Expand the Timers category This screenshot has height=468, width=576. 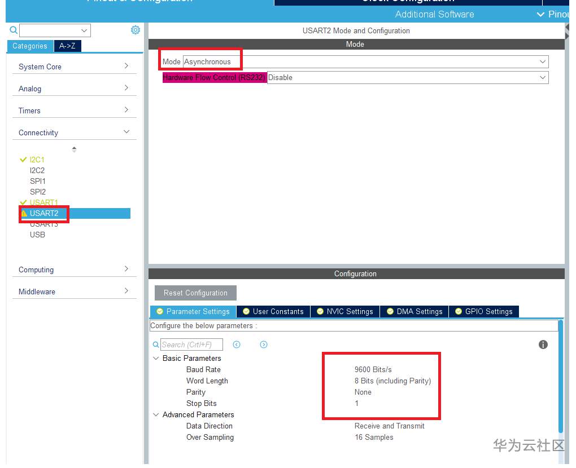[x=74, y=111]
